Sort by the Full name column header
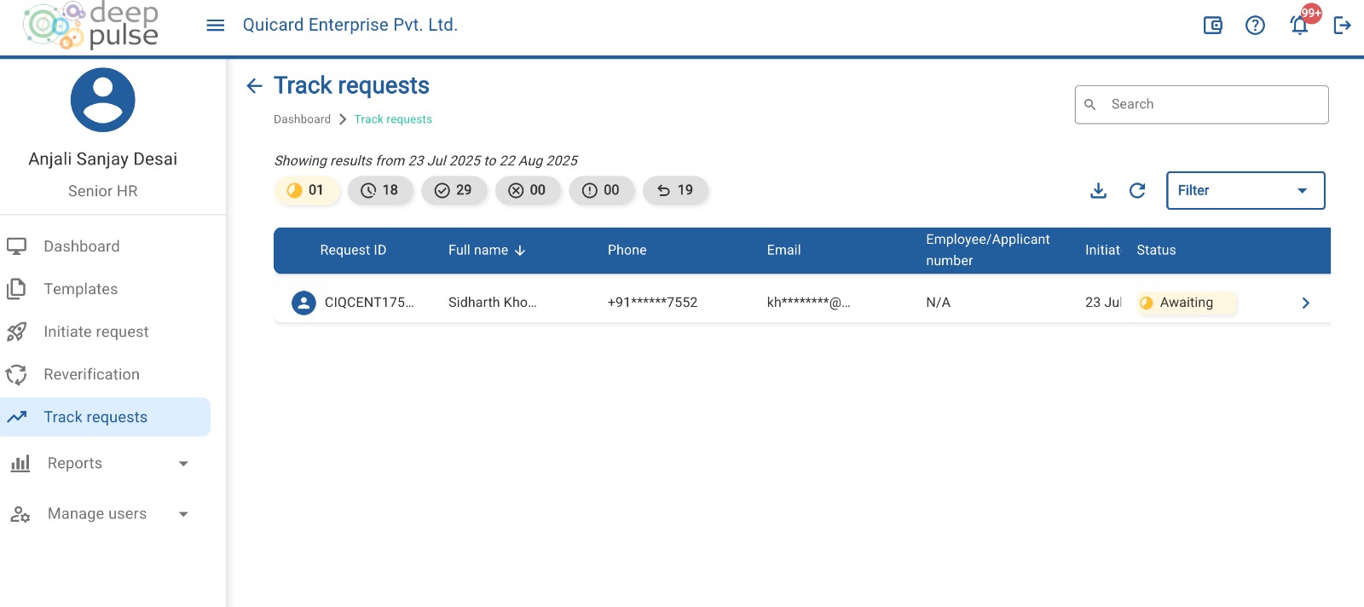The height and width of the screenshot is (607, 1364). coord(487,251)
